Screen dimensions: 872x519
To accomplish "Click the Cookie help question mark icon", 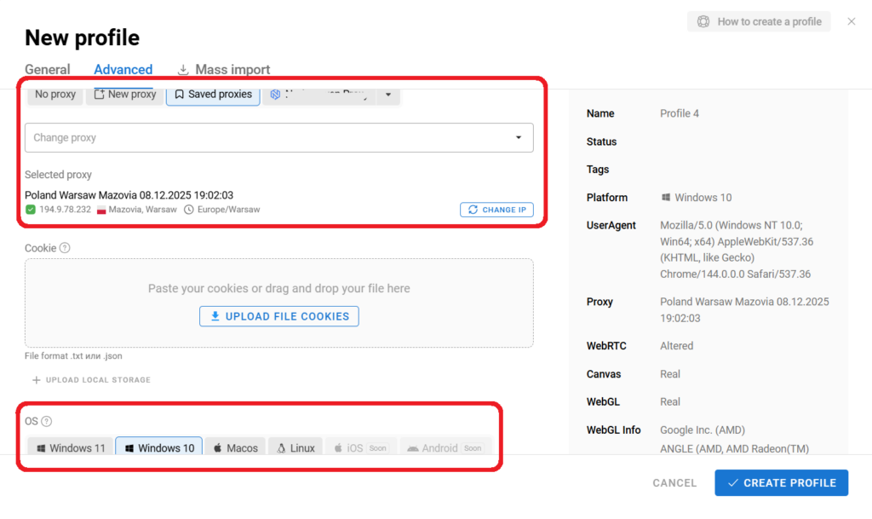I will (65, 248).
